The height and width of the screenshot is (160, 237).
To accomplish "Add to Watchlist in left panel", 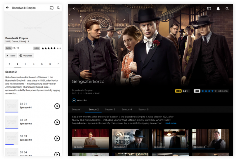I will tap(26, 56).
